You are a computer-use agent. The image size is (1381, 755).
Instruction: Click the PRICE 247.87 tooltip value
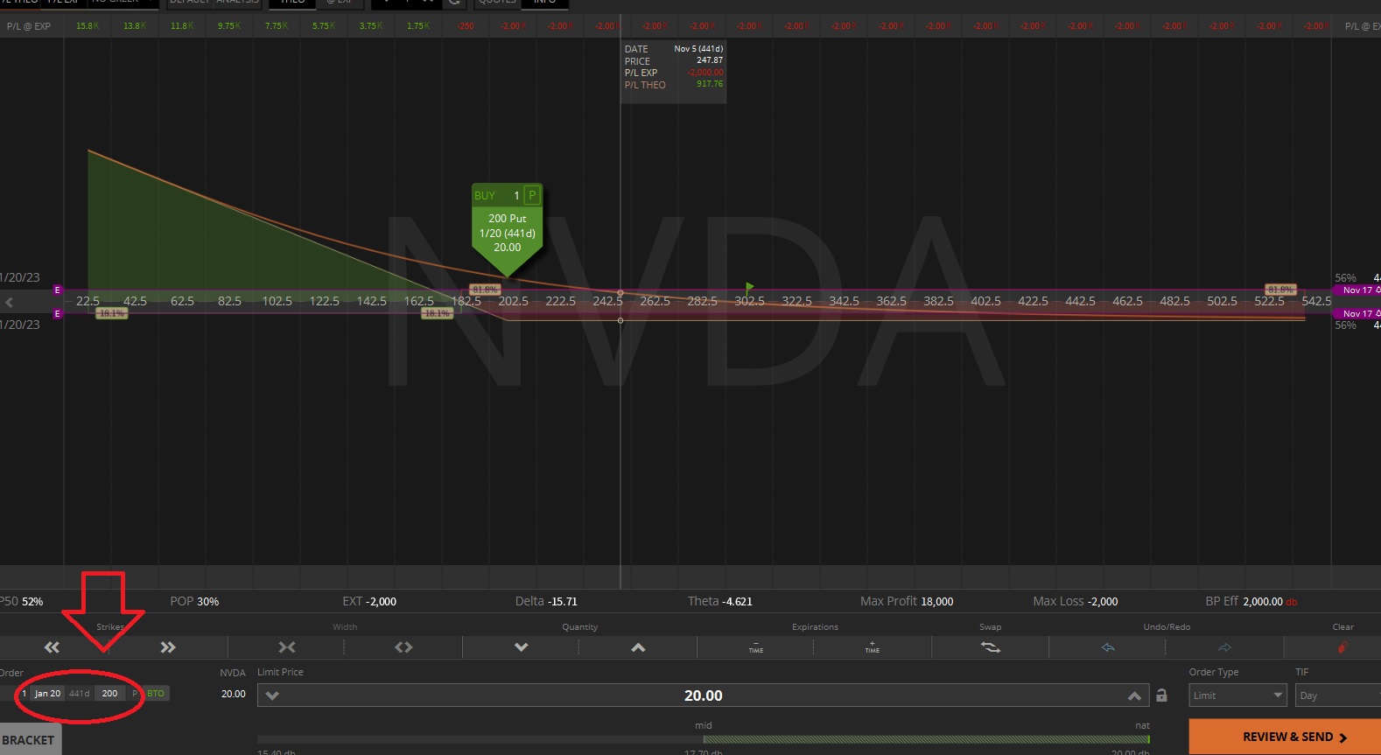tap(710, 60)
